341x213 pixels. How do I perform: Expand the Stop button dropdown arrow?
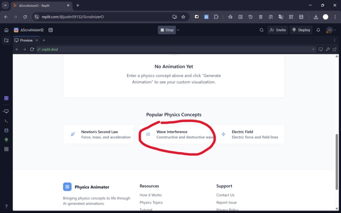[178, 30]
